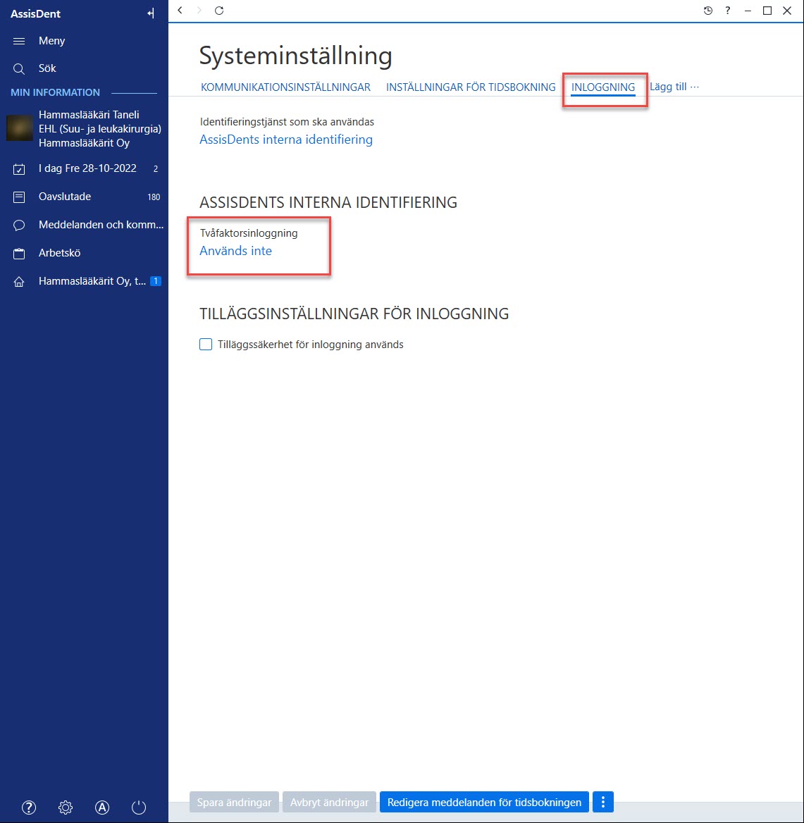Go back using the back arrow
This screenshot has height=823, width=804.
click(180, 11)
